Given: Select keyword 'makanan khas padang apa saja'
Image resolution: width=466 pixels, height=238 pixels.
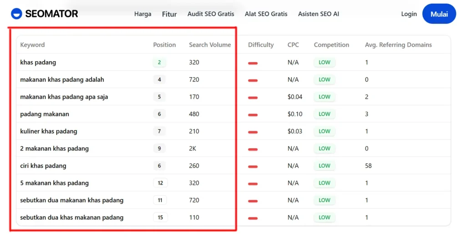Looking at the screenshot, I should [x=64, y=97].
